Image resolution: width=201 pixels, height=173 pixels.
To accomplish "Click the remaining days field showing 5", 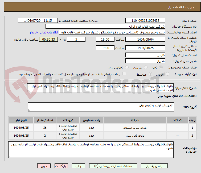I will (76, 39).
